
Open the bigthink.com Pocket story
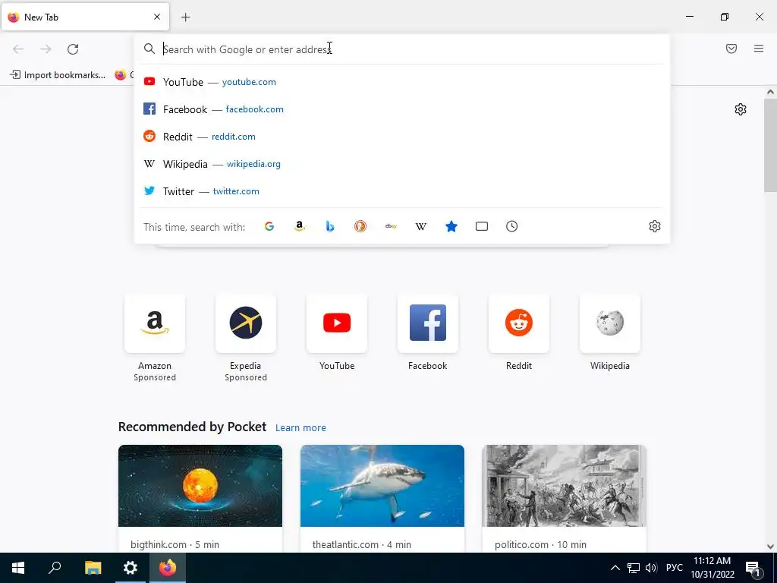coord(200,498)
